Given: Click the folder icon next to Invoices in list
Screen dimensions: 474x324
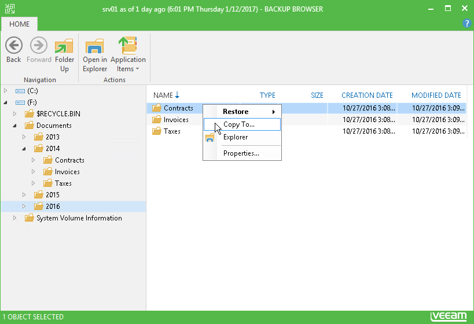Looking at the screenshot, I should (157, 120).
